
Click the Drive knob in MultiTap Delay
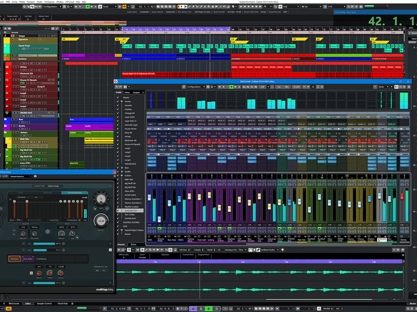(x=39, y=273)
